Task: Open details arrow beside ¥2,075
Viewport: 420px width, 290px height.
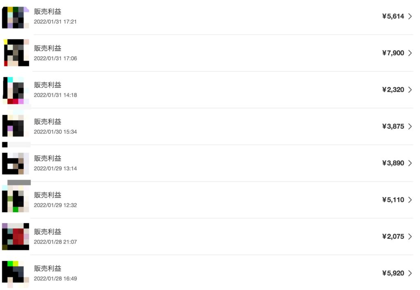Action: pyautogui.click(x=410, y=236)
